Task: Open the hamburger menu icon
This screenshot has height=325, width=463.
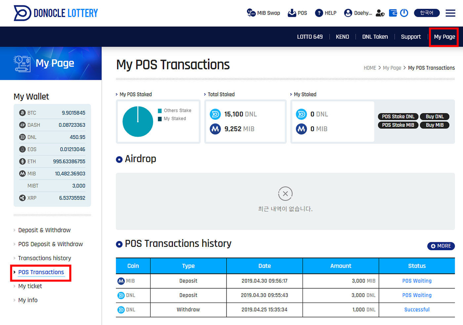Action: tap(450, 13)
